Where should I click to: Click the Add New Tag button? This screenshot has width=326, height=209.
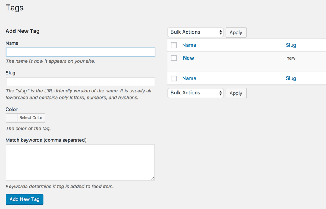click(24, 199)
